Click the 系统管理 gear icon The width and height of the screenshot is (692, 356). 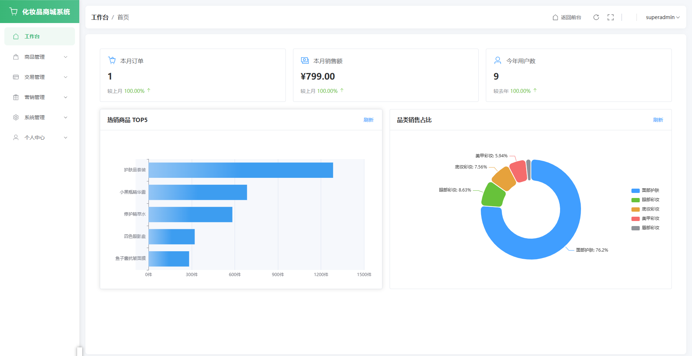click(16, 117)
